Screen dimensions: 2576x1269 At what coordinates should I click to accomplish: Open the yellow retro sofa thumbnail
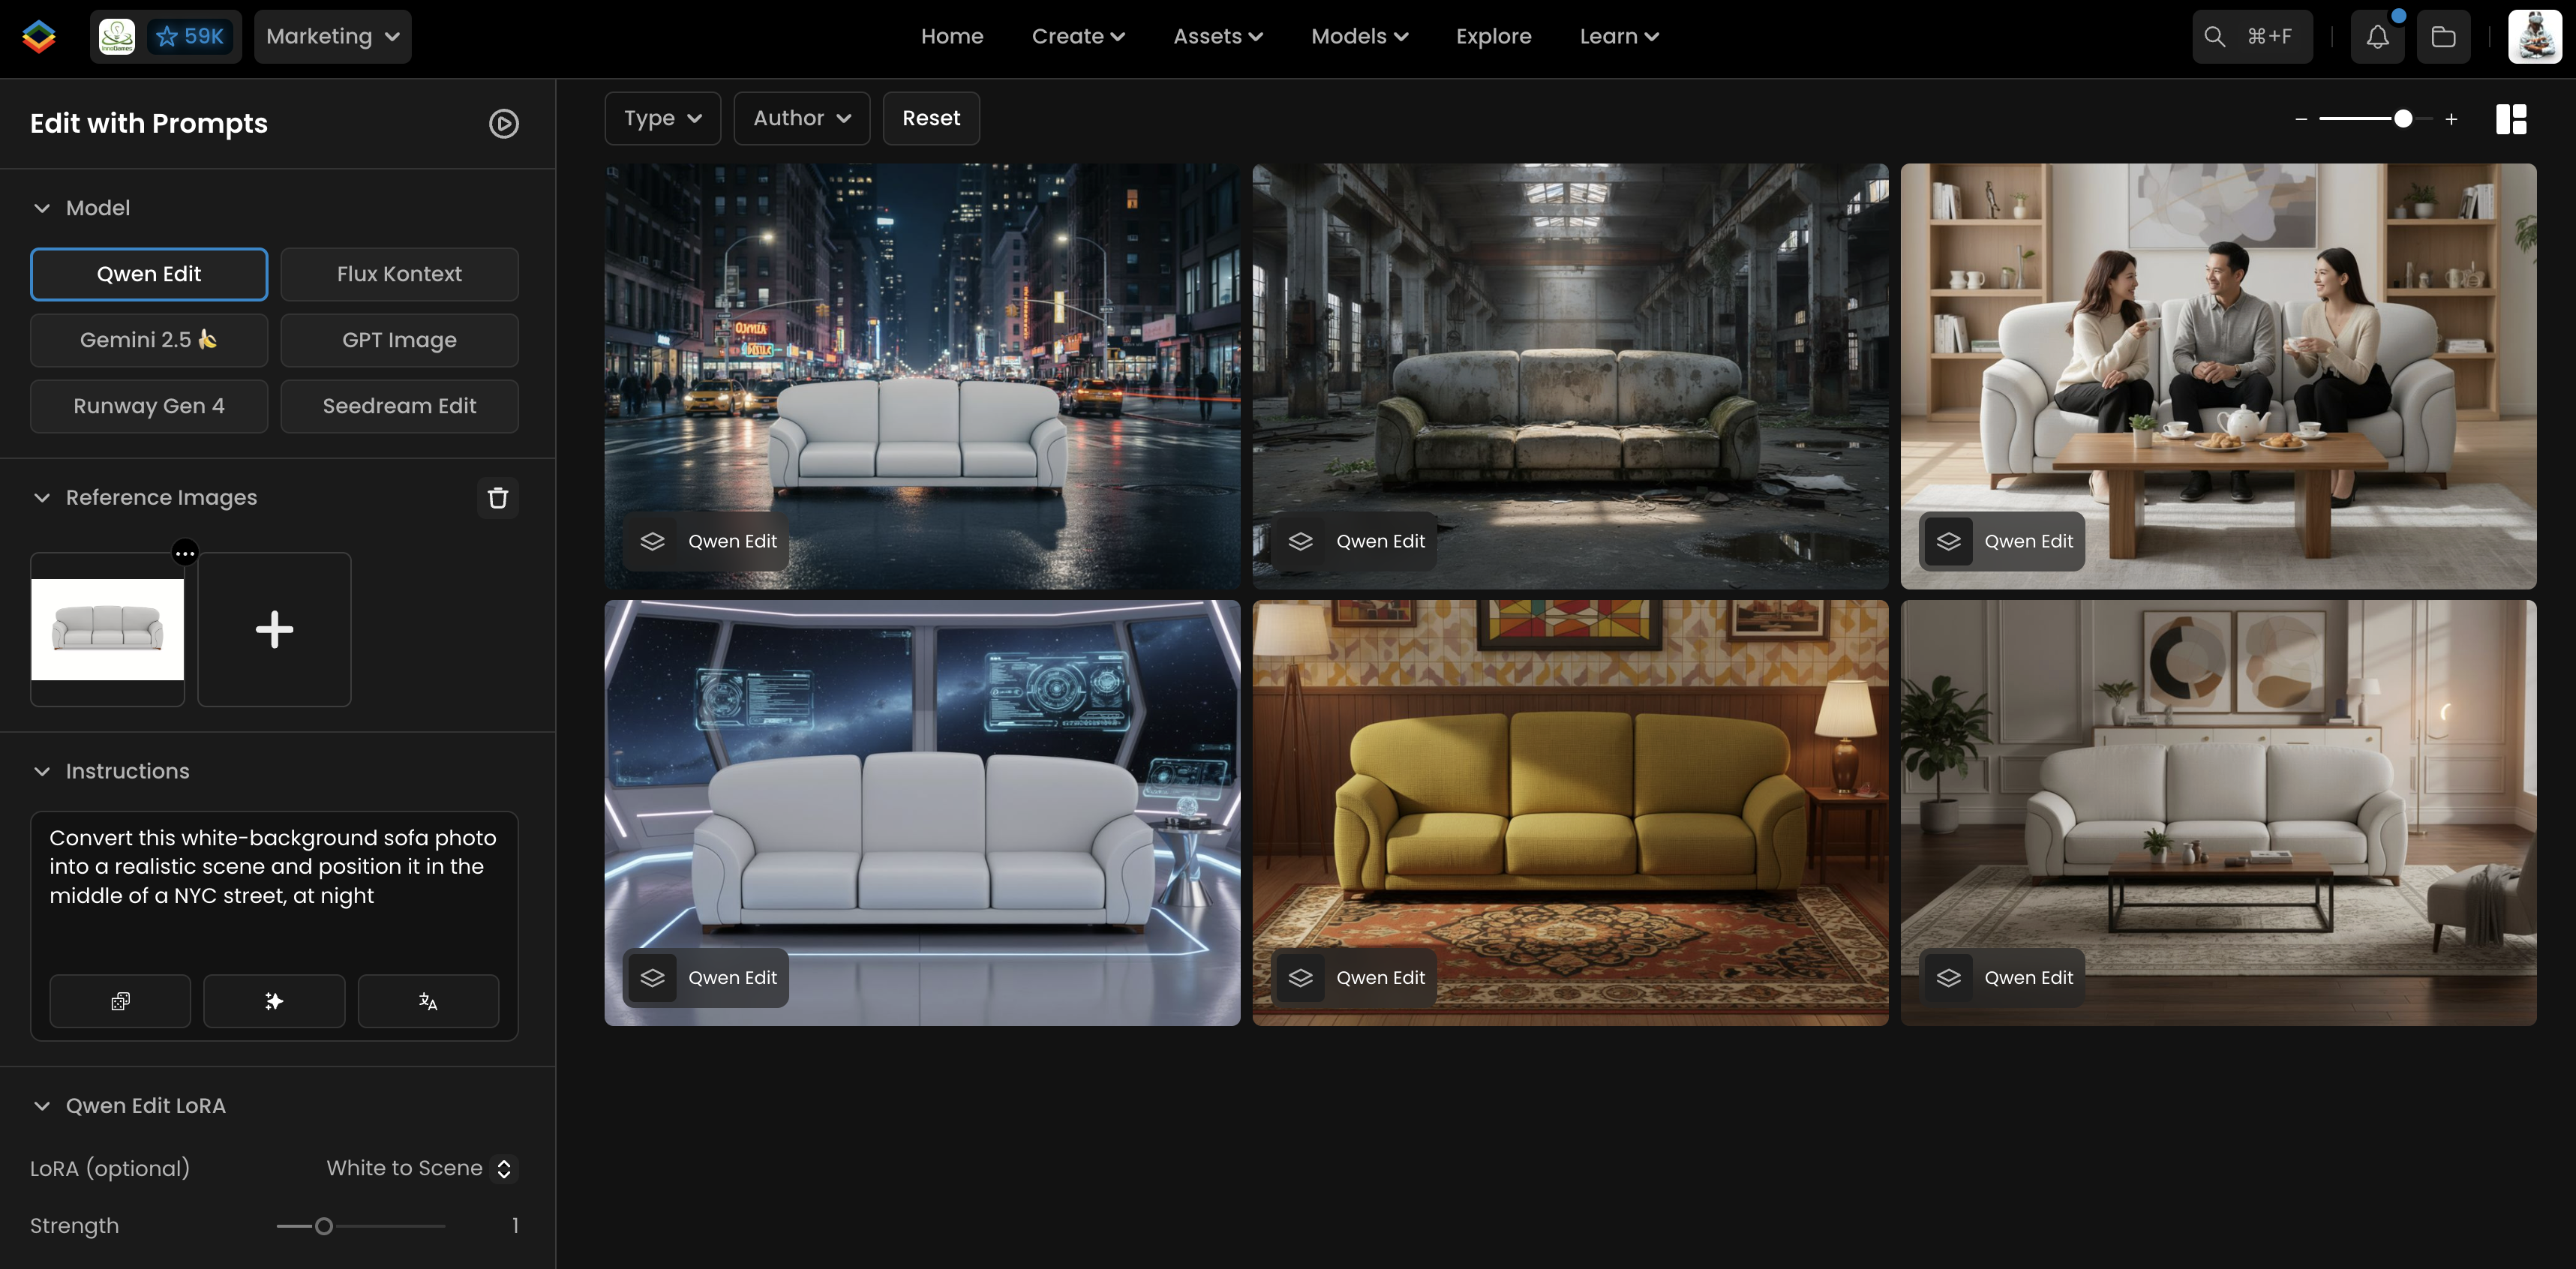click(1570, 812)
